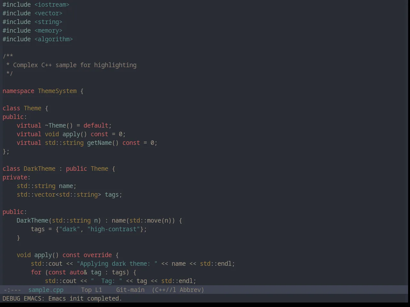Place cursor on '#include <algorithm>' line
The image size is (410, 307).
pyautogui.click(x=37, y=39)
